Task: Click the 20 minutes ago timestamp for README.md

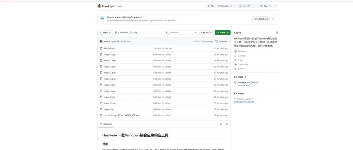Action: tap(221, 49)
